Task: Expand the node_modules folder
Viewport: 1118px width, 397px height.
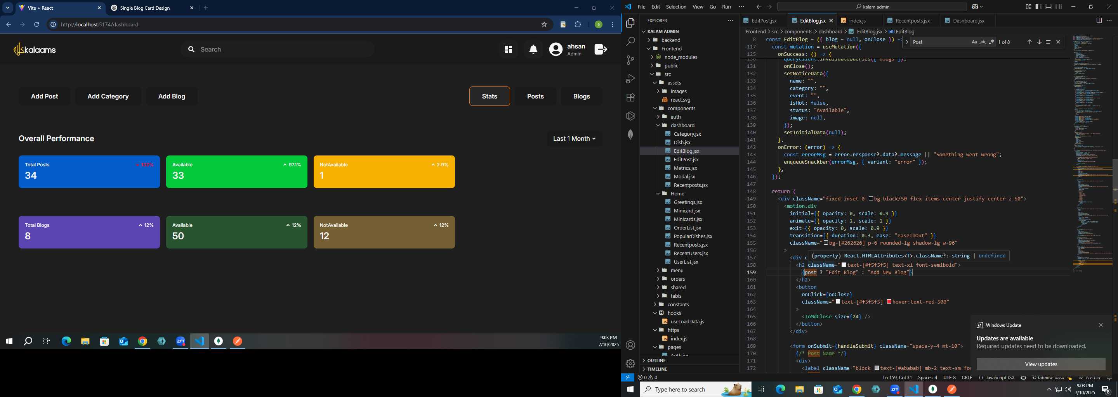Action: [x=652, y=57]
